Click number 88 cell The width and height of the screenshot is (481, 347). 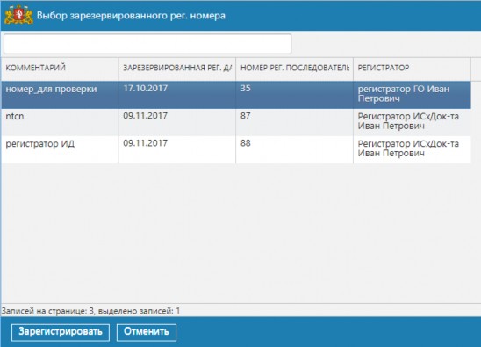tap(295, 149)
